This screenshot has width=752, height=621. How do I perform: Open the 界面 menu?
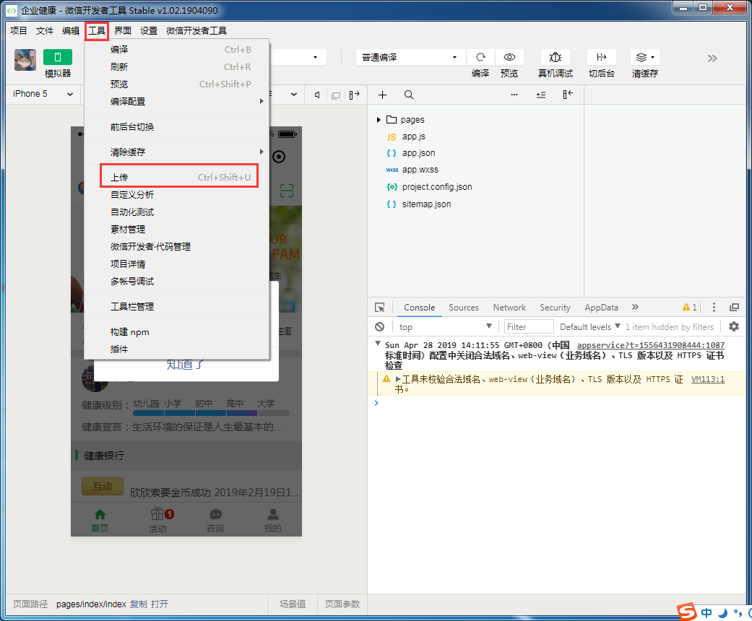coord(123,31)
